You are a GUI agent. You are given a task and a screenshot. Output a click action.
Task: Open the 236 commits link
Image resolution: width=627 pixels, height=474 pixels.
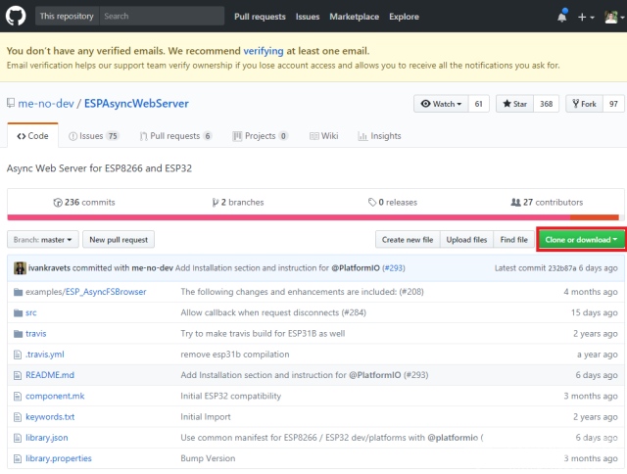click(84, 202)
